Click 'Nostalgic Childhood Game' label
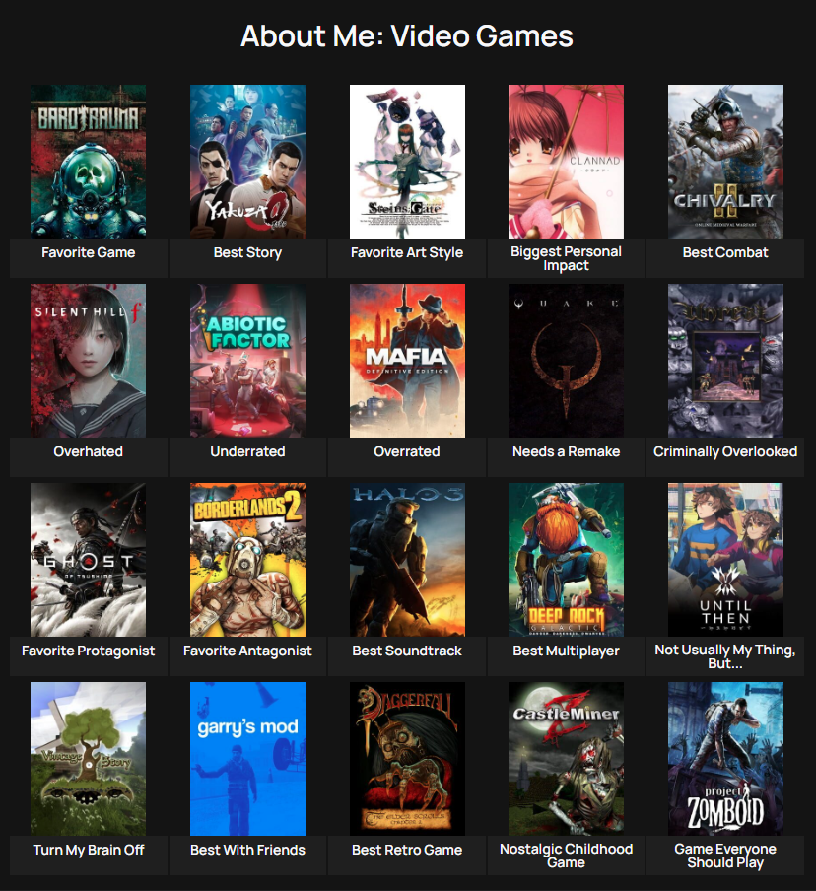The height and width of the screenshot is (891, 816). pyautogui.click(x=566, y=856)
